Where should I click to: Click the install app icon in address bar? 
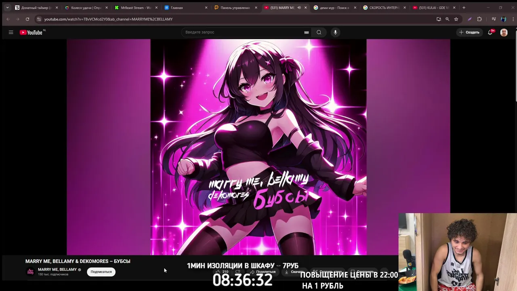[439, 19]
